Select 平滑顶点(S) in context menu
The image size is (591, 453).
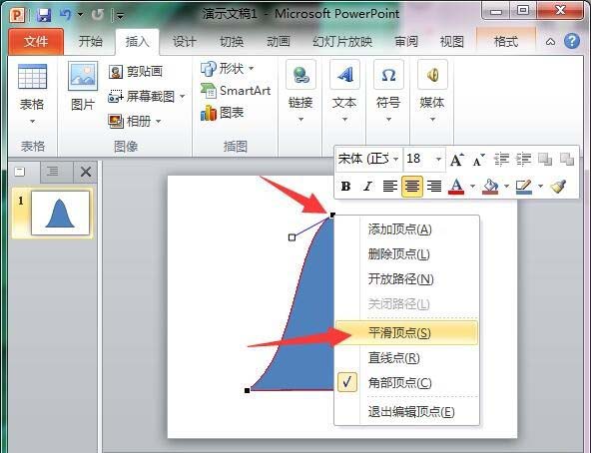point(407,333)
